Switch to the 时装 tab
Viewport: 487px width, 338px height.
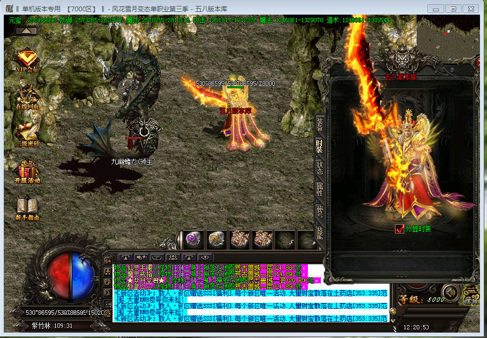point(319,146)
